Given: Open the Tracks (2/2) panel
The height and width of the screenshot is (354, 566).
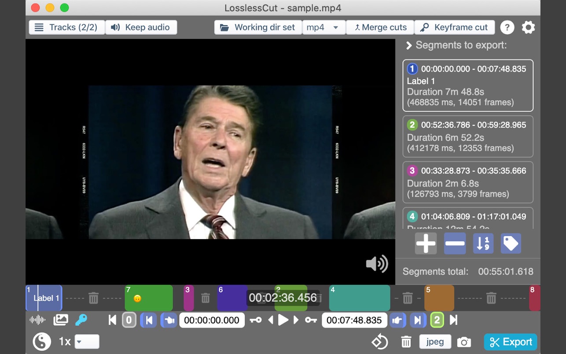Looking at the screenshot, I should click(66, 27).
